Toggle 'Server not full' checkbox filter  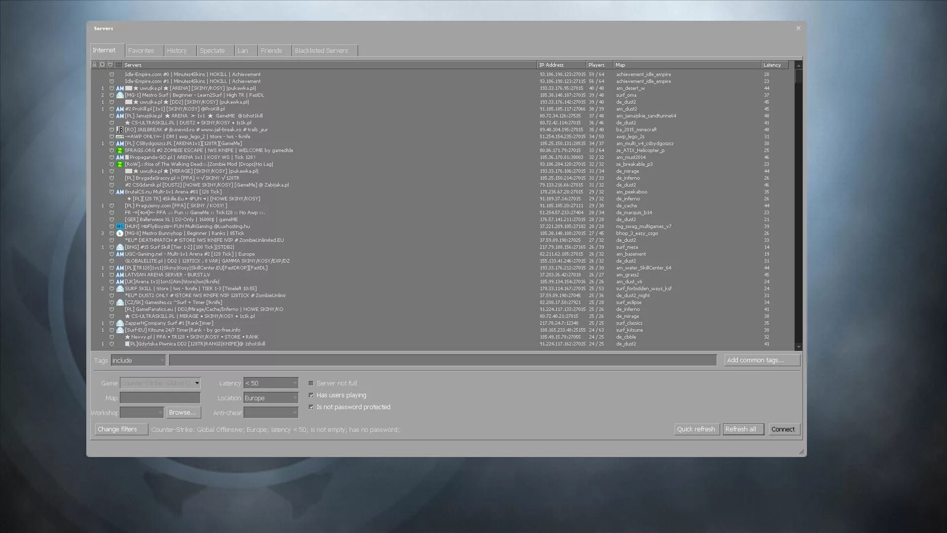(311, 382)
